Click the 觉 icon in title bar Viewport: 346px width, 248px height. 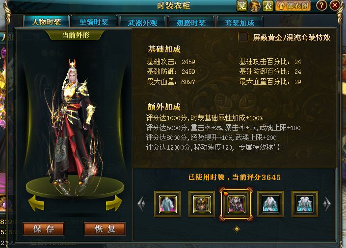coord(242,5)
